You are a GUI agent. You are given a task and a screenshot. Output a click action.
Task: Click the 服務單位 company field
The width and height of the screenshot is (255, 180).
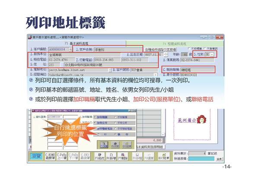click(84, 55)
